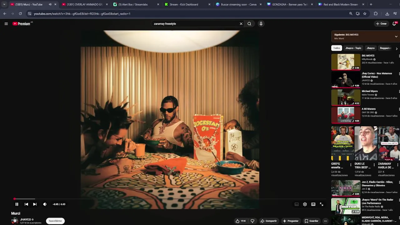Open options for Nos Matamos video
400x225 pixels.
399,74
